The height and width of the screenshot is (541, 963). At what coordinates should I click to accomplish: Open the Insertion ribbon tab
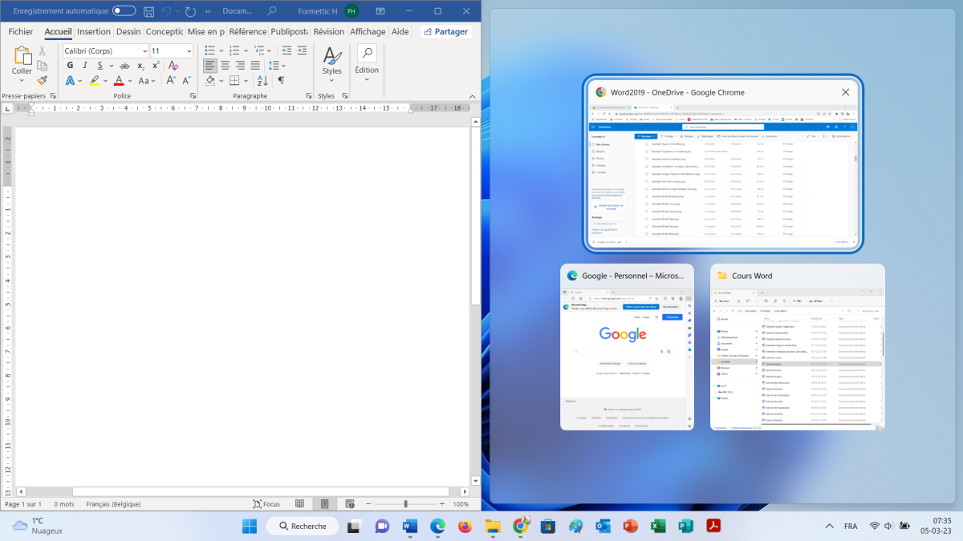pyautogui.click(x=94, y=32)
